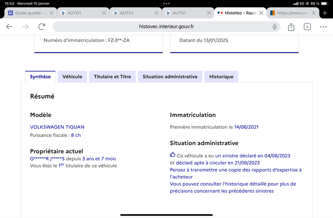Click the Situation administrative section heading
The height and width of the screenshot is (218, 333).
coord(204,143)
